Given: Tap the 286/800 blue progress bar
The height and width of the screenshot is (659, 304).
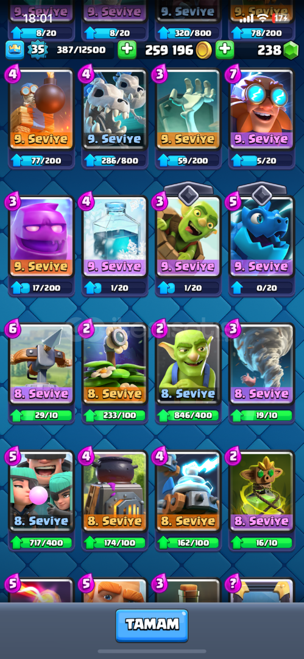Looking at the screenshot, I should pyautogui.click(x=115, y=160).
